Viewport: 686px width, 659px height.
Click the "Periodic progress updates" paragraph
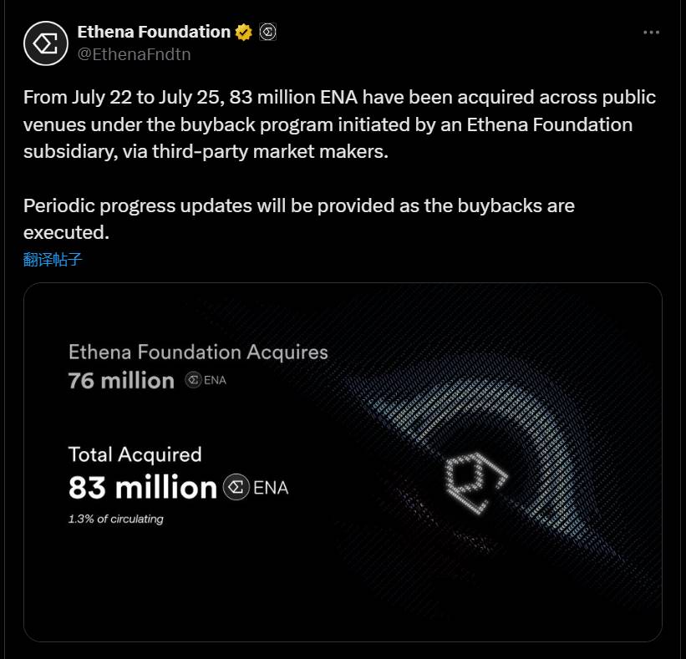[x=298, y=217]
